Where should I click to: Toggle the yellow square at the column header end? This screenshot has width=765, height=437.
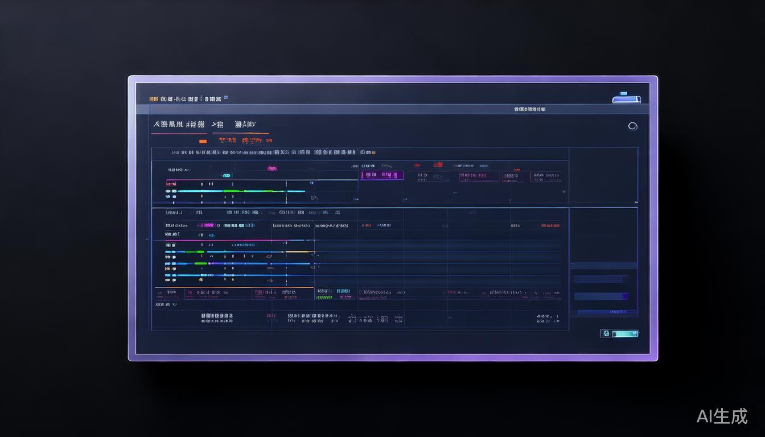(369, 152)
